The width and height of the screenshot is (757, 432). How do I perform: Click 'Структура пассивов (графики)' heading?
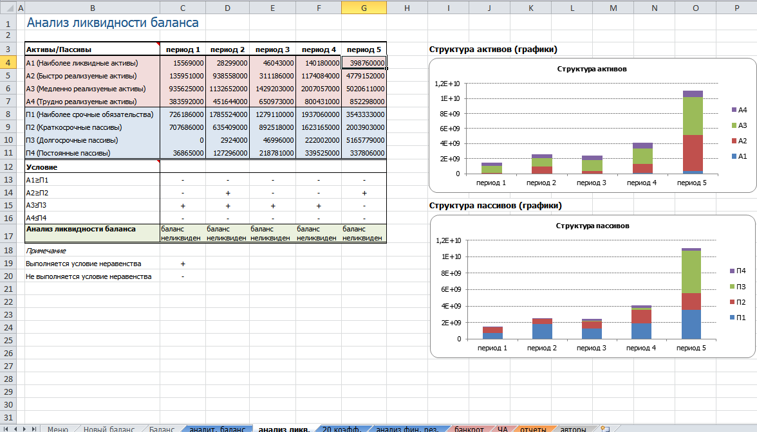496,206
